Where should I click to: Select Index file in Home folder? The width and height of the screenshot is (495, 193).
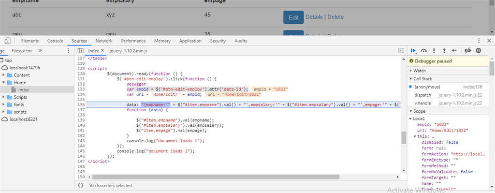(x=24, y=89)
